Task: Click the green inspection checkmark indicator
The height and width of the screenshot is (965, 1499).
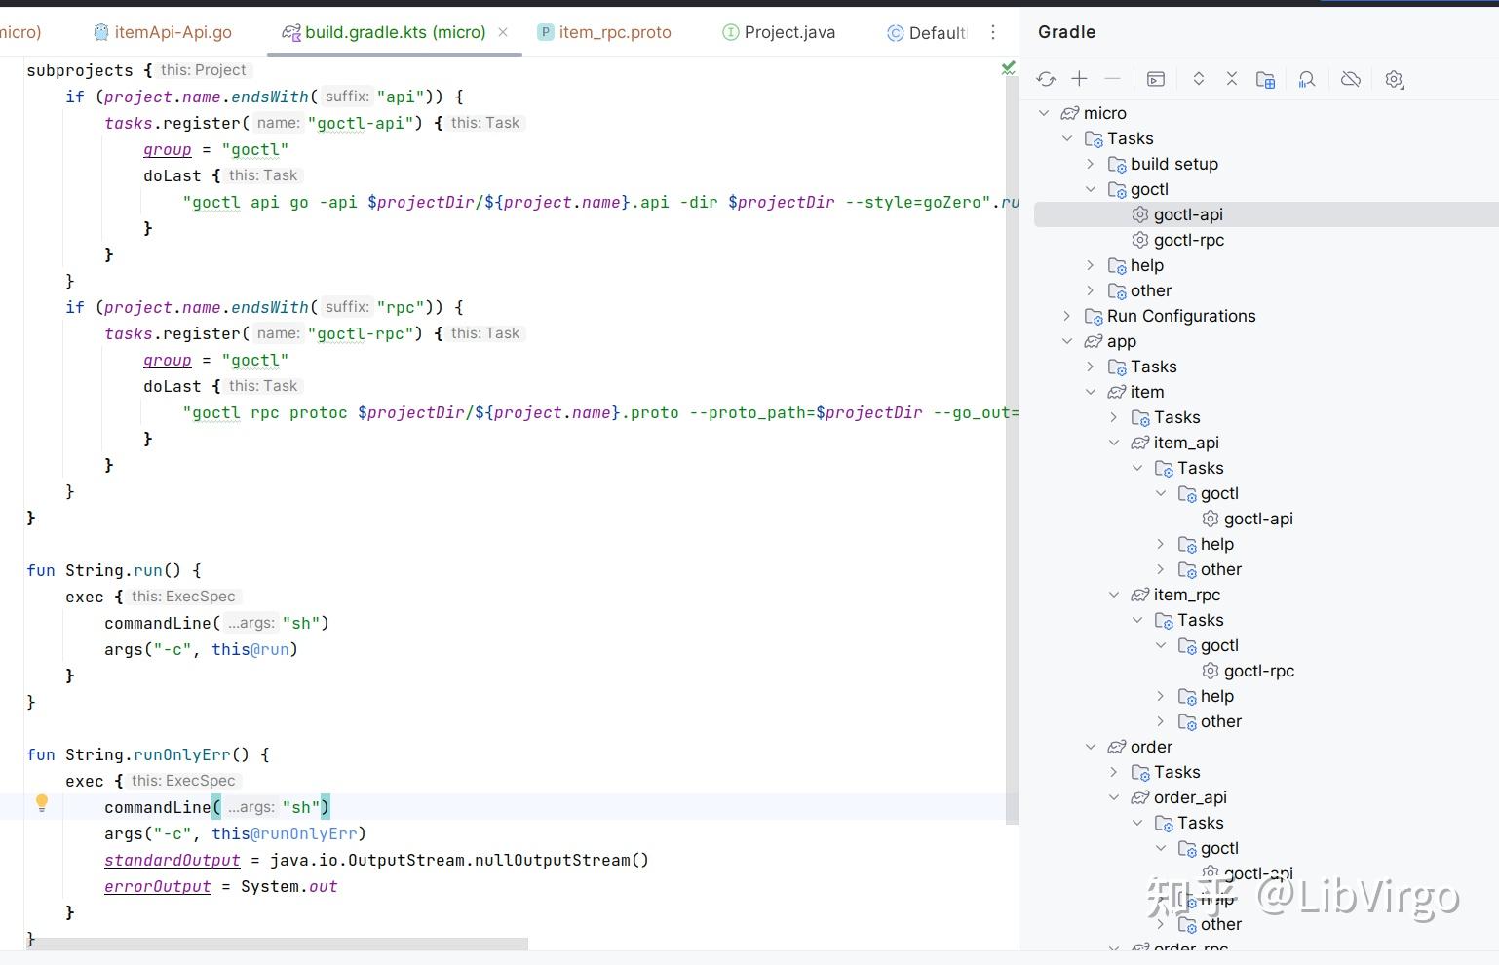Action: pyautogui.click(x=1007, y=68)
